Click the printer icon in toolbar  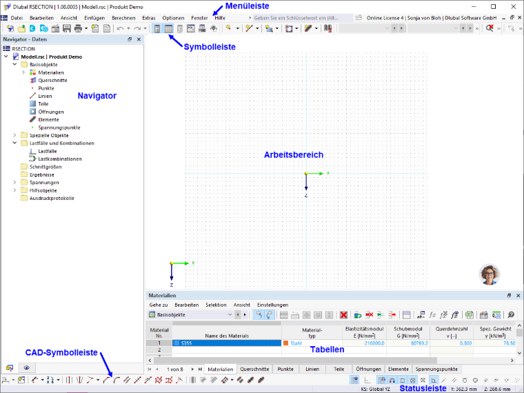pyautogui.click(x=78, y=28)
